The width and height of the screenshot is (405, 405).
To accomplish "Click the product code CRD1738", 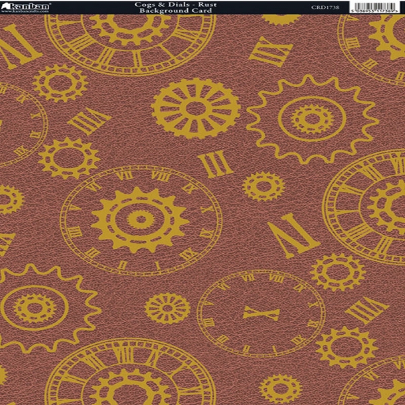I will click(x=325, y=7).
